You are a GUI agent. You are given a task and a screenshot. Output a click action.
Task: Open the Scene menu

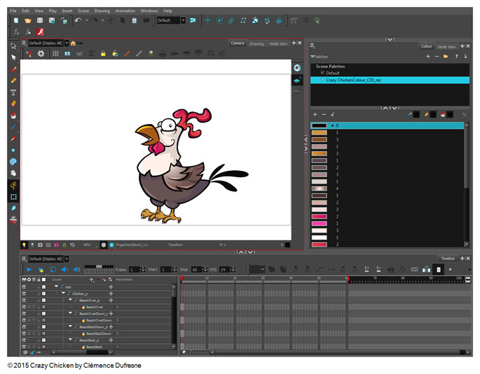coord(83,11)
